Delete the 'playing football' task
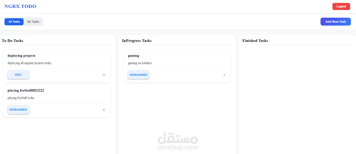The image size is (356, 154). pos(104,110)
